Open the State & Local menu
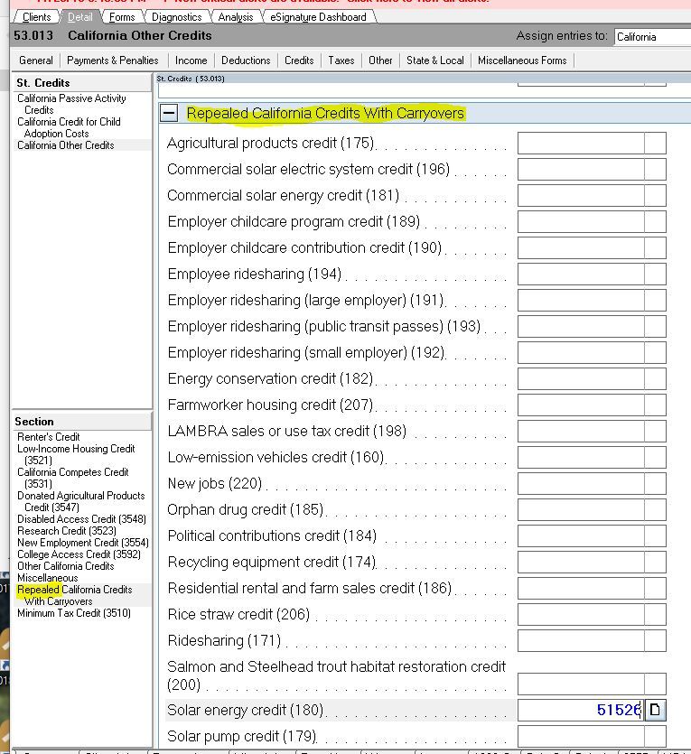The image size is (691, 754). pyautogui.click(x=434, y=61)
